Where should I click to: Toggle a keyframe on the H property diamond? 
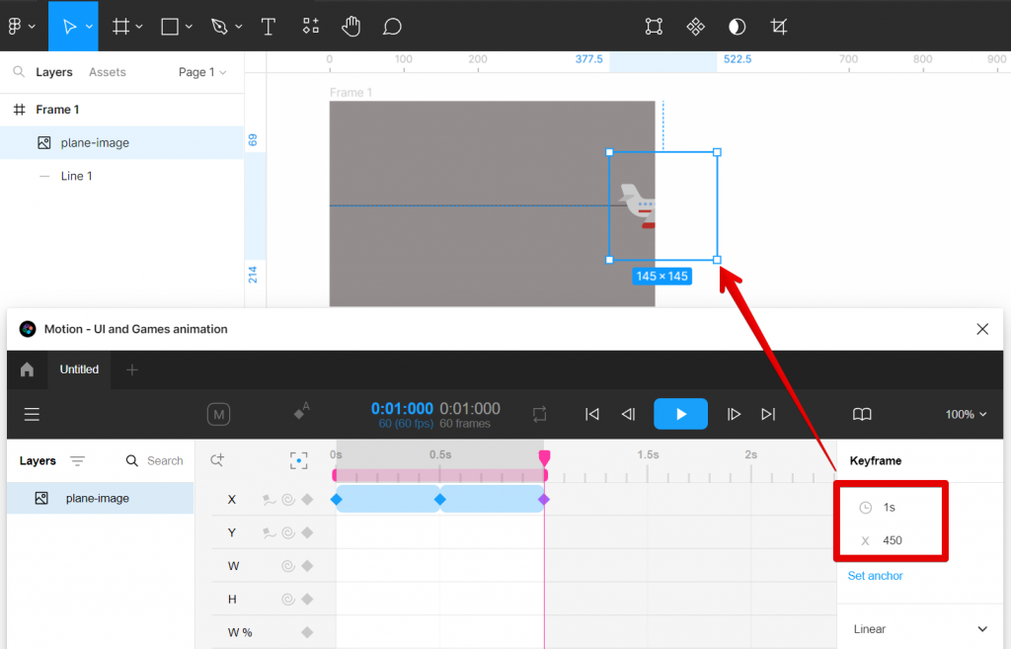point(307,599)
